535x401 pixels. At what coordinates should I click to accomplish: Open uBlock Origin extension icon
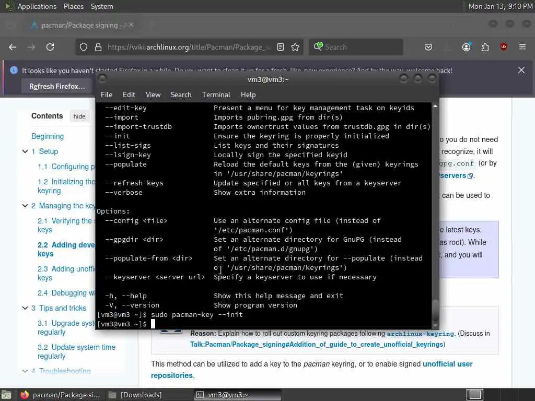pos(503,47)
